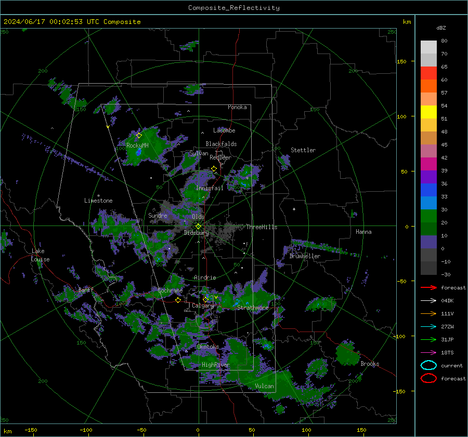
Task: Click the magenta 39-42 dBZ color swatch
Action: coord(428,164)
